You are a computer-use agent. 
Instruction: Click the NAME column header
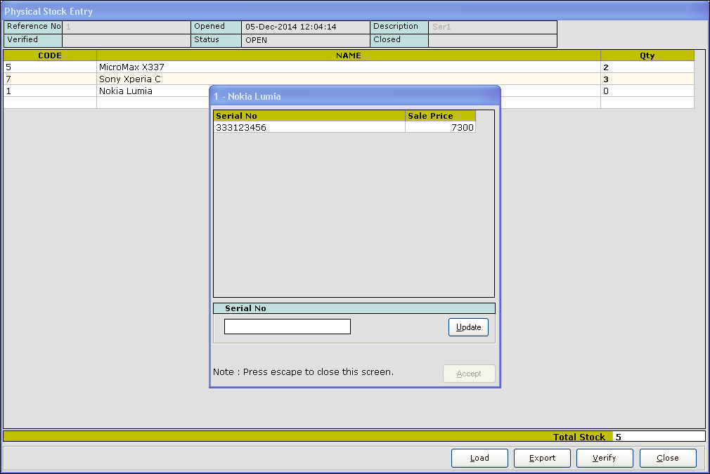(348, 55)
